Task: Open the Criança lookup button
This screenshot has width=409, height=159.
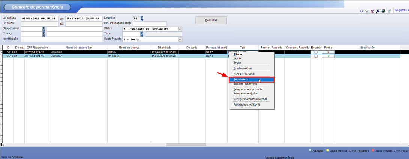Action: coord(44,34)
